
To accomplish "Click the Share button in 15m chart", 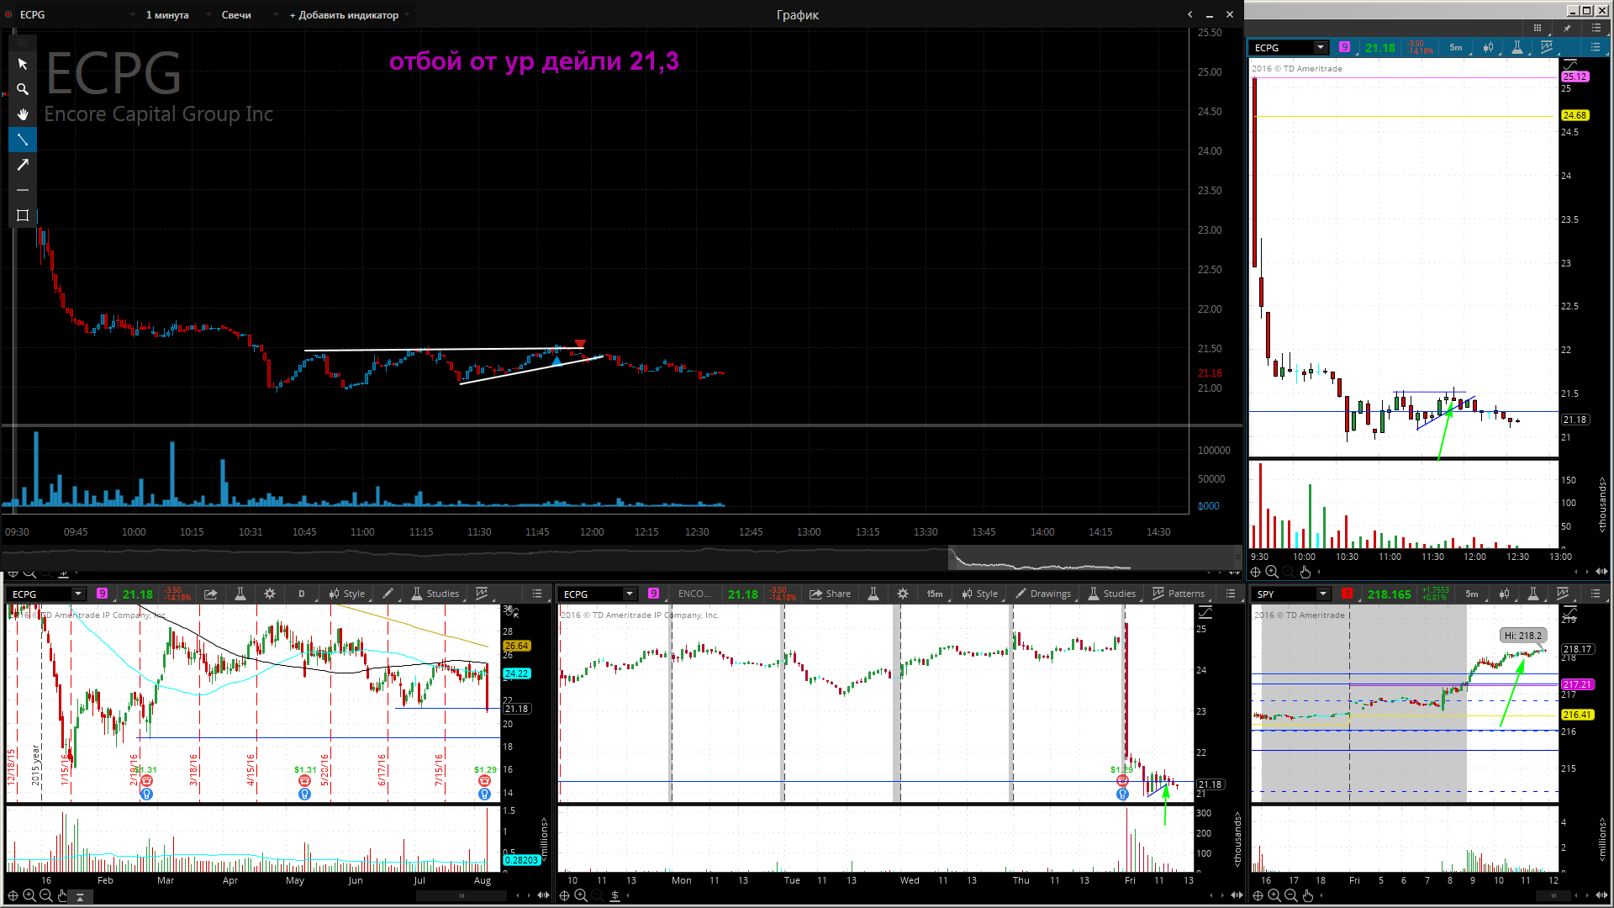I will point(831,594).
